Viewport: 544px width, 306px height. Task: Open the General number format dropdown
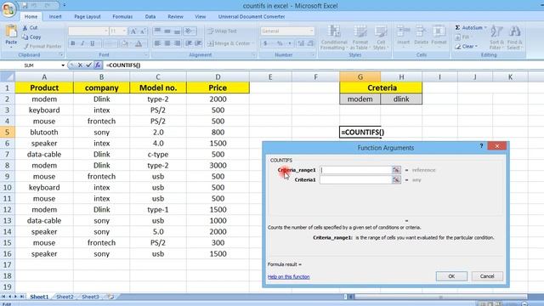point(311,31)
